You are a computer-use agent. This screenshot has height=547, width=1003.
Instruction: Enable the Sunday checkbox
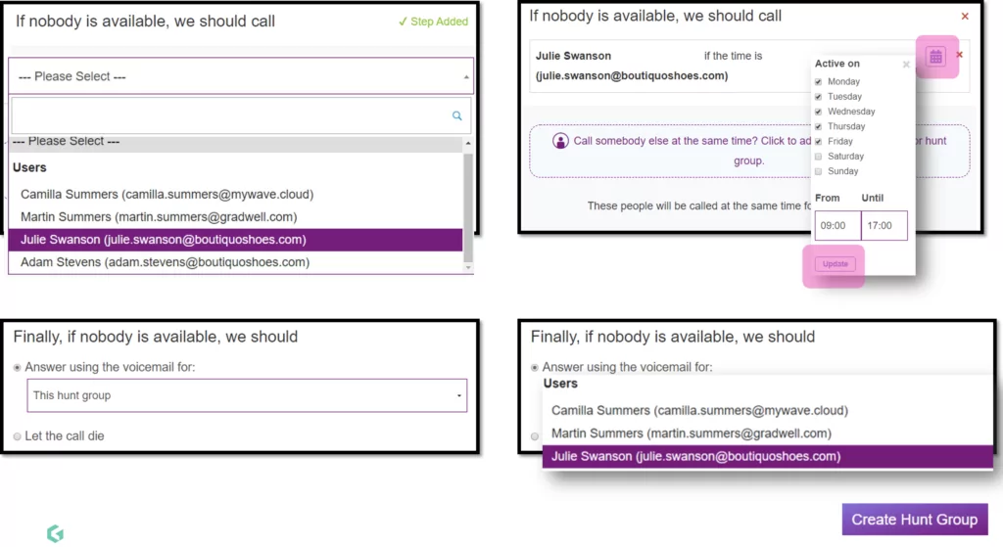click(818, 171)
